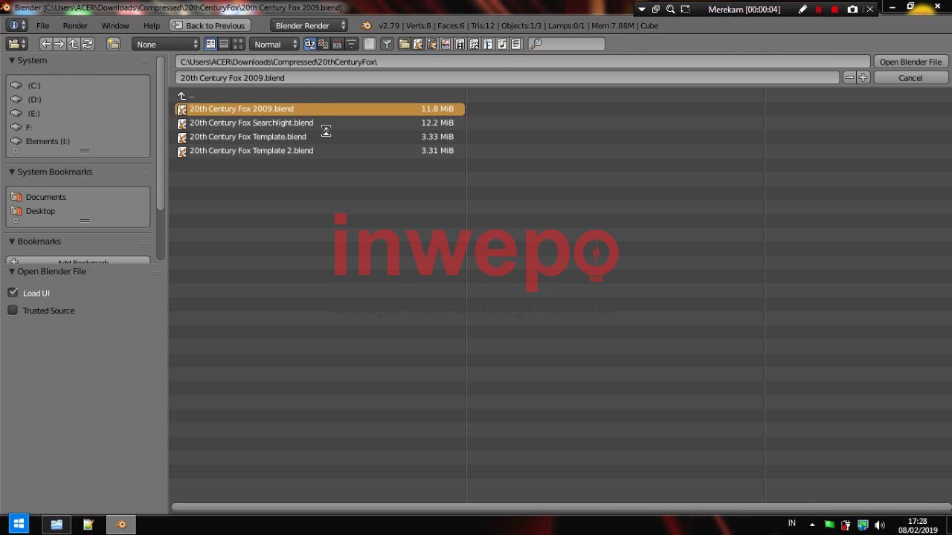952x535 pixels.
Task: Enable Trusted Source checkbox
Action: tap(13, 310)
